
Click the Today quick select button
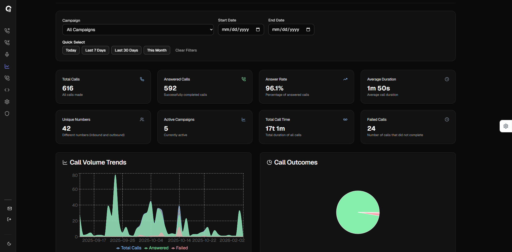[x=71, y=50]
